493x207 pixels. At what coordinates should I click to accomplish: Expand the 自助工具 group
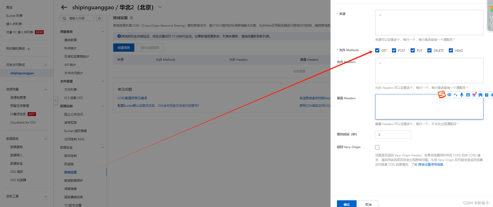click(x=46, y=196)
